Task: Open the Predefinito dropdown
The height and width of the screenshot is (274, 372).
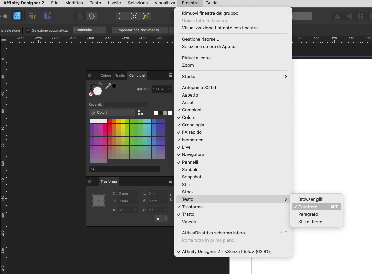Action: tap(89, 30)
